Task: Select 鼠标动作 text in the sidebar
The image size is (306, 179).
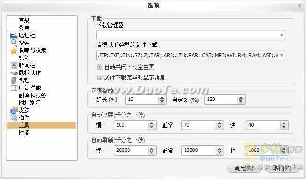Action: click(29, 72)
